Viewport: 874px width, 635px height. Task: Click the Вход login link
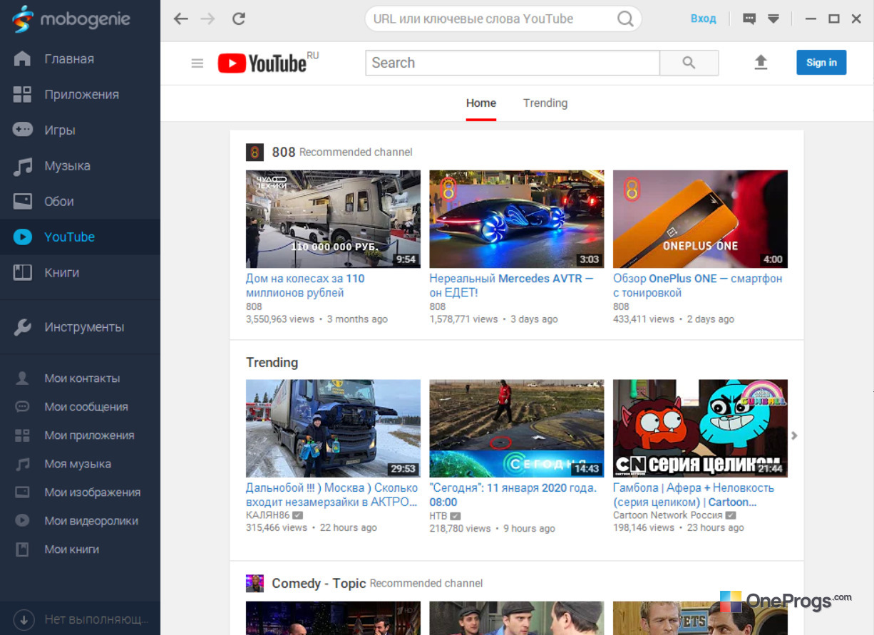click(703, 19)
